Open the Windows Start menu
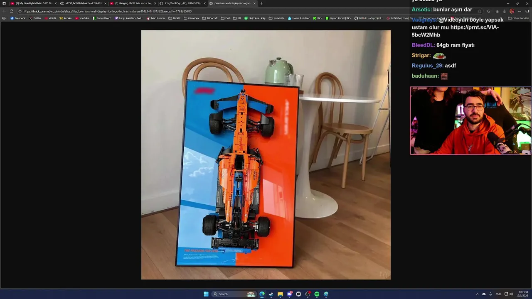This screenshot has width=532, height=299. [206, 294]
